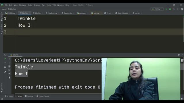Open the Run menu

coord(43,5)
